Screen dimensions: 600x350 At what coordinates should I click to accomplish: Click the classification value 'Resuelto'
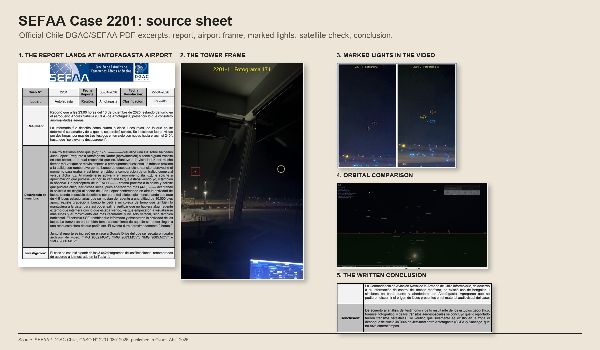[x=160, y=101]
